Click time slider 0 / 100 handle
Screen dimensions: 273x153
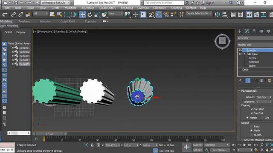(x=49, y=133)
